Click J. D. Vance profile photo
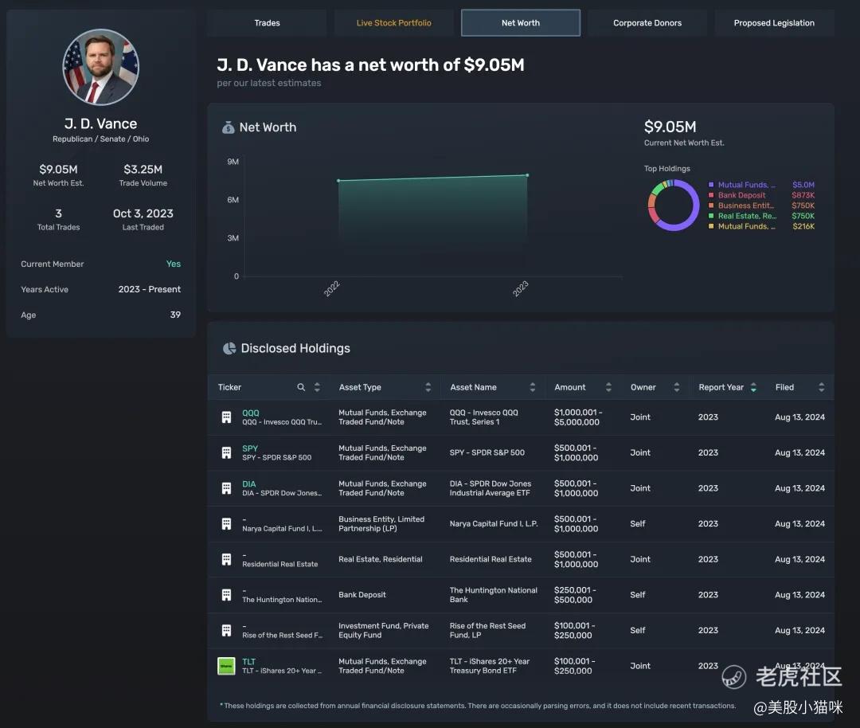The height and width of the screenshot is (728, 860). 101,67
